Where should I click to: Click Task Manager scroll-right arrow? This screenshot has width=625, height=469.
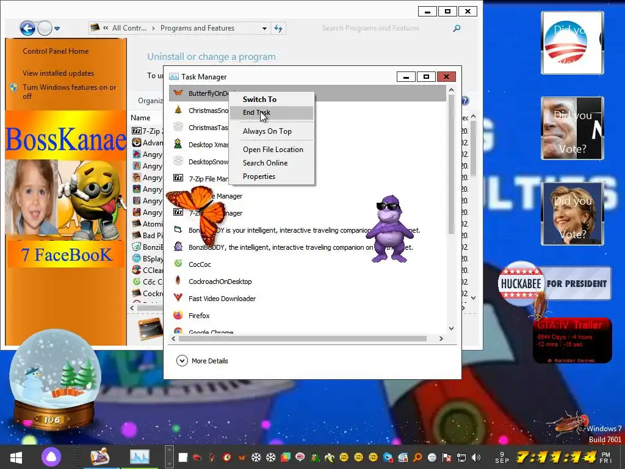441,338
